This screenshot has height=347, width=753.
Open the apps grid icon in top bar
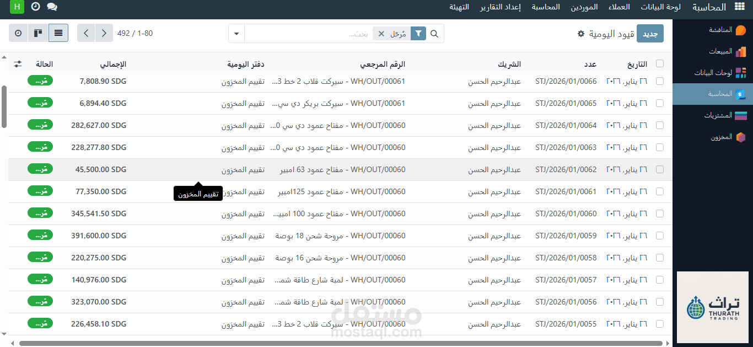click(x=740, y=7)
